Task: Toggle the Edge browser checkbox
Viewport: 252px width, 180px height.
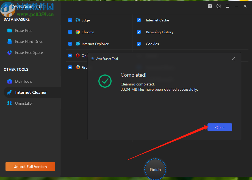Action: click(70, 20)
